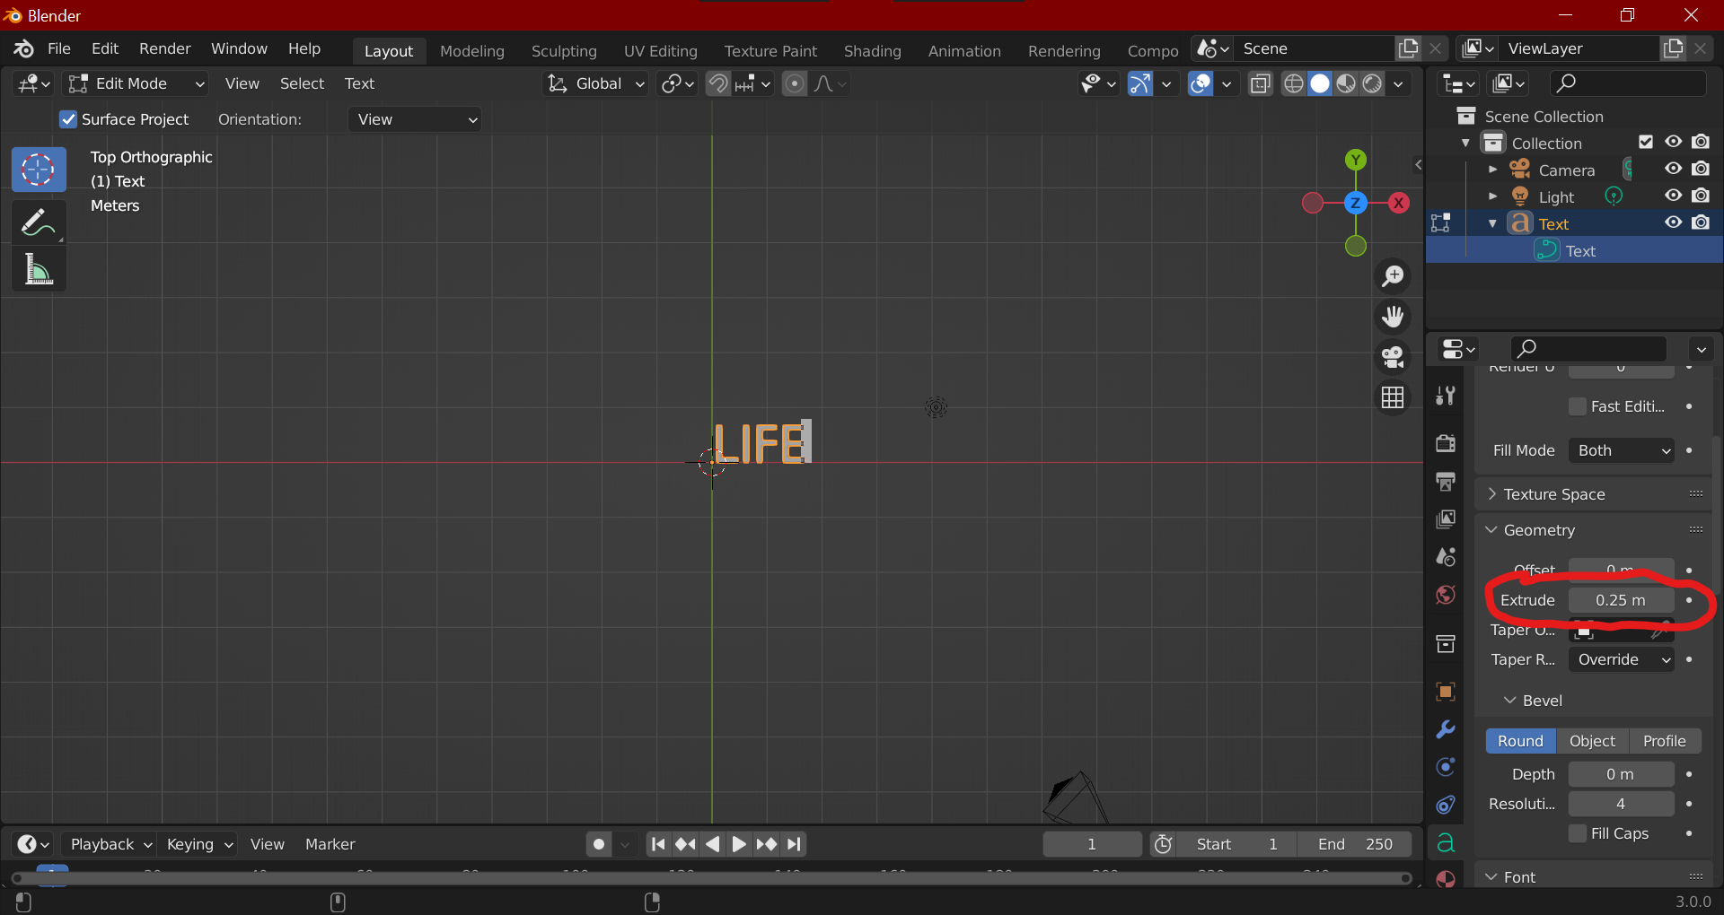This screenshot has width=1724, height=915.
Task: Switch to Rendered viewport shading
Action: tap(1372, 83)
